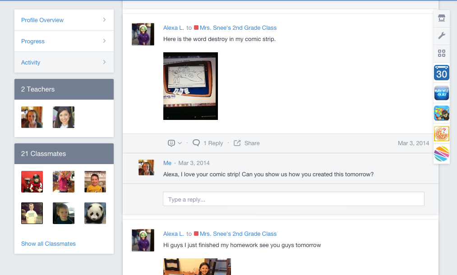This screenshot has width=457, height=275.
Task: Click the wrench tools icon
Action: tap(442, 36)
